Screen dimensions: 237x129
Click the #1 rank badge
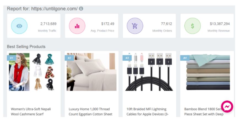(12, 58)
